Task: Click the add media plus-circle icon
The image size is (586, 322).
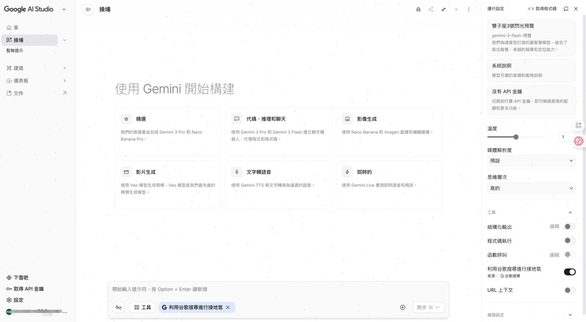Action: tap(402, 307)
